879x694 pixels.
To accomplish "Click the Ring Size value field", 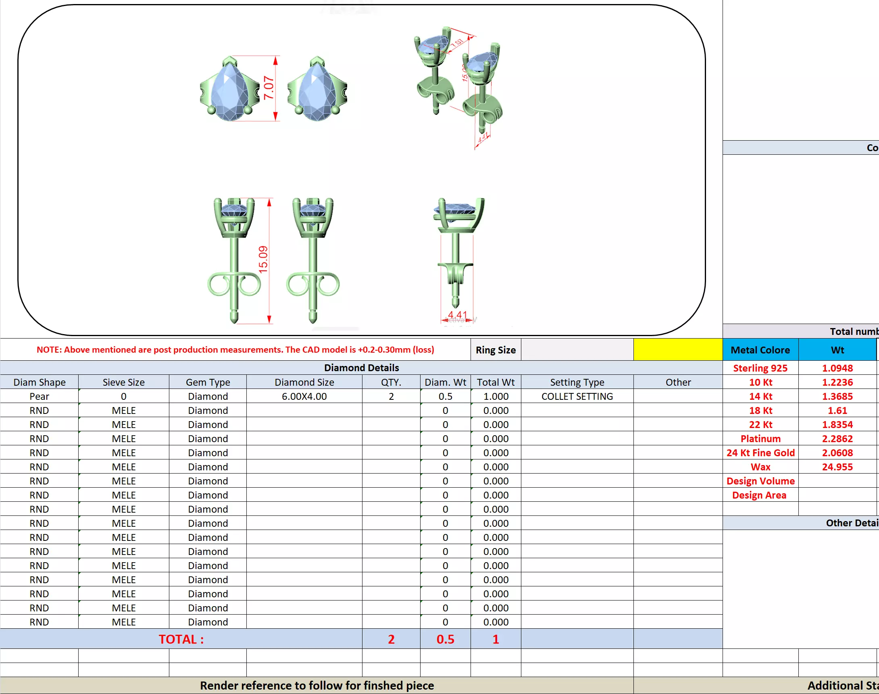I will [577, 349].
